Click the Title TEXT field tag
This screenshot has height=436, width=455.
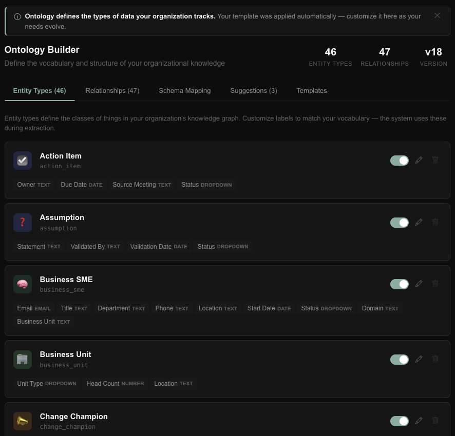74,308
